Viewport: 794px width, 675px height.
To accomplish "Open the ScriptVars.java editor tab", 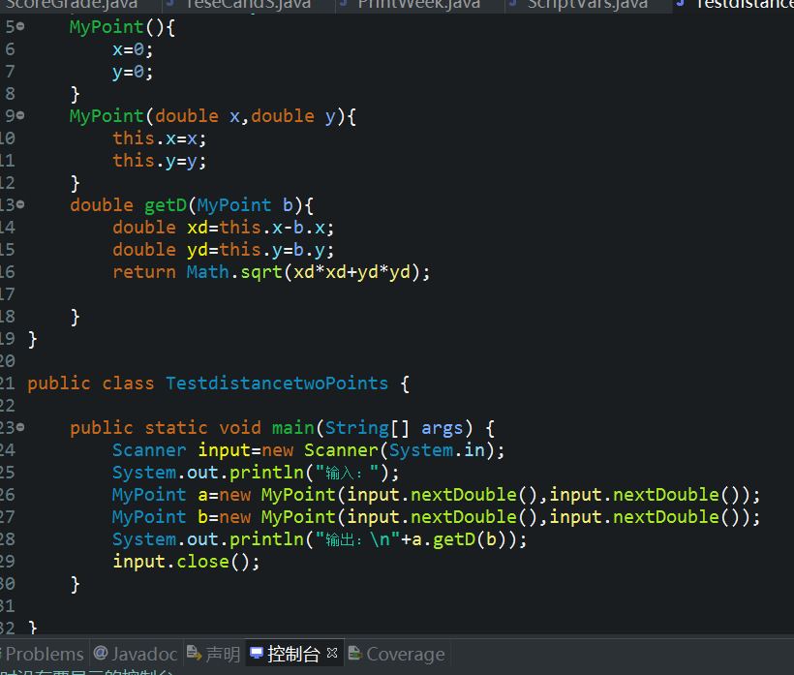I will point(588,4).
